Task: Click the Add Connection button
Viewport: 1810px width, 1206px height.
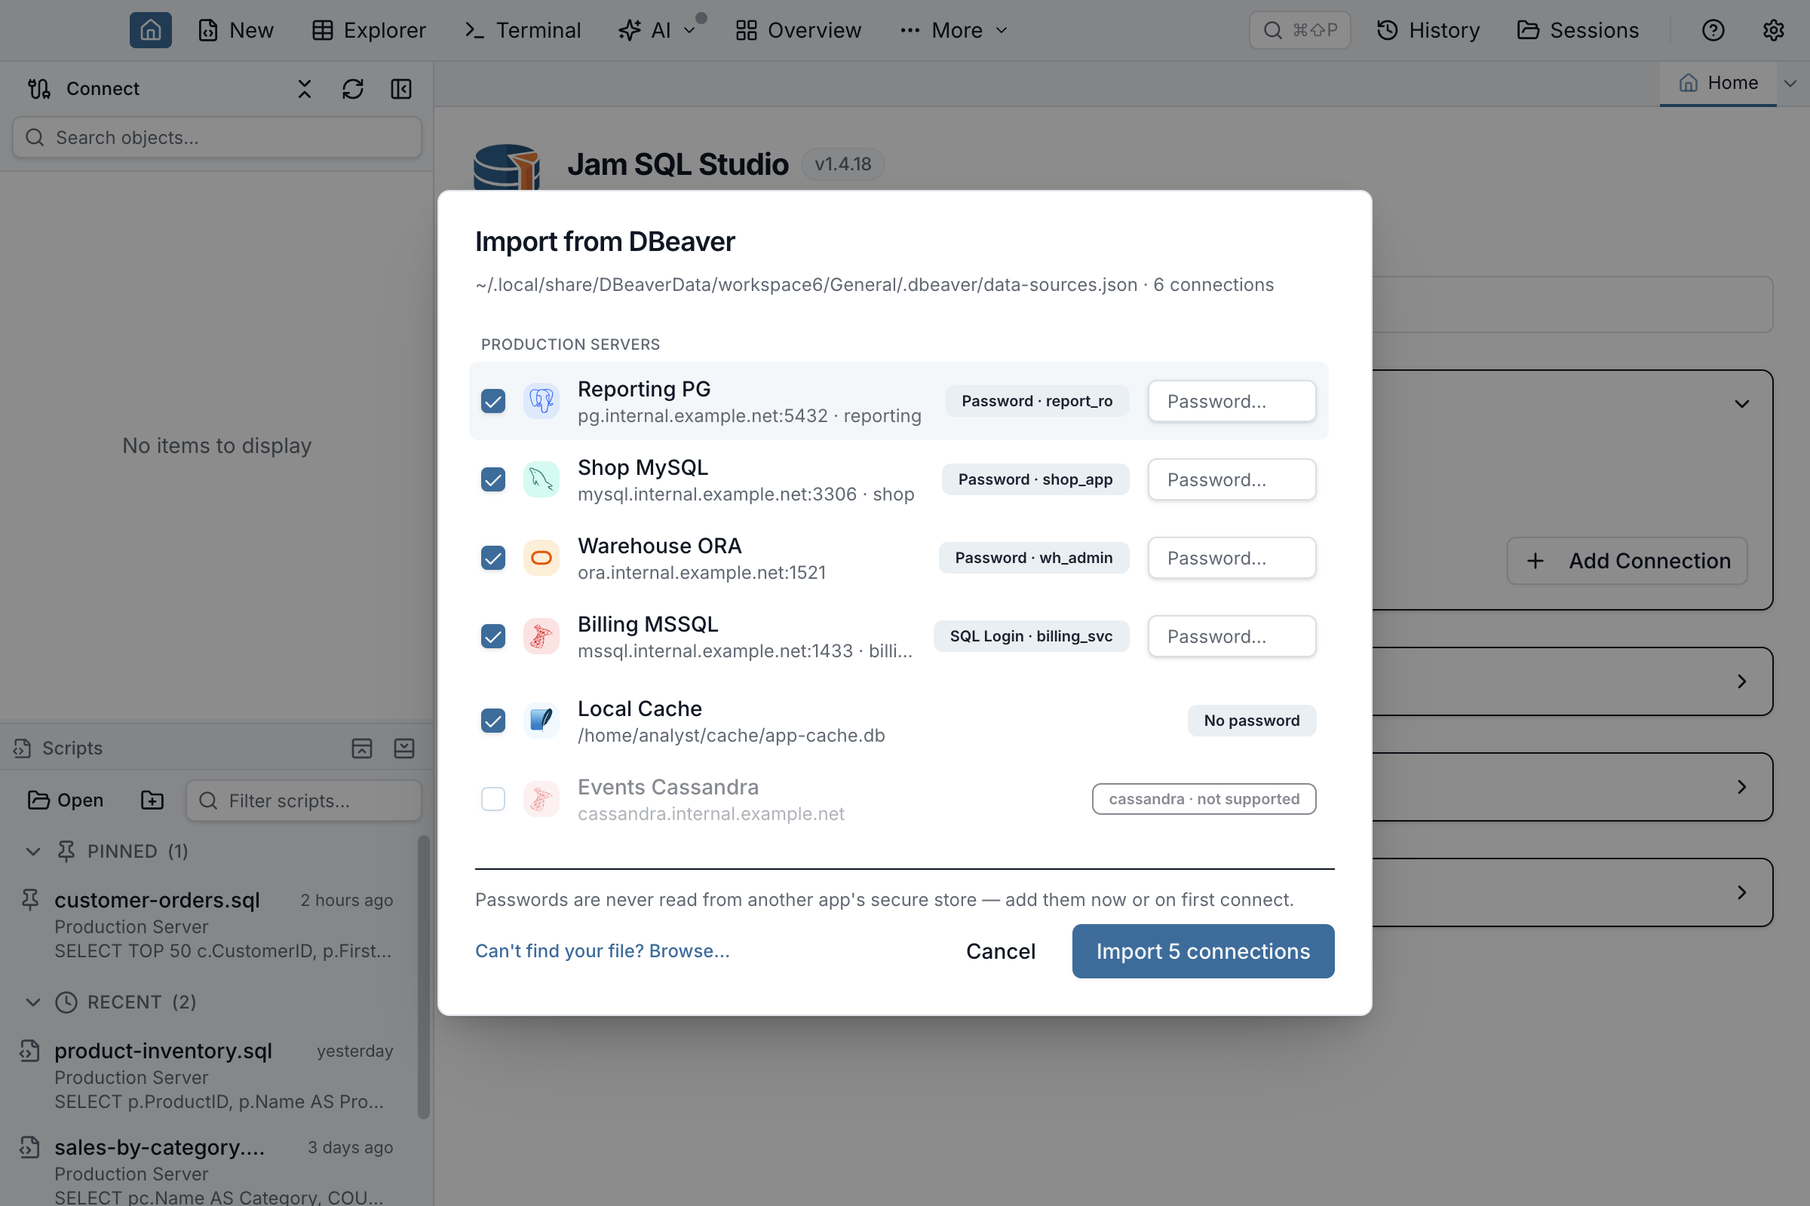Action: coord(1627,561)
